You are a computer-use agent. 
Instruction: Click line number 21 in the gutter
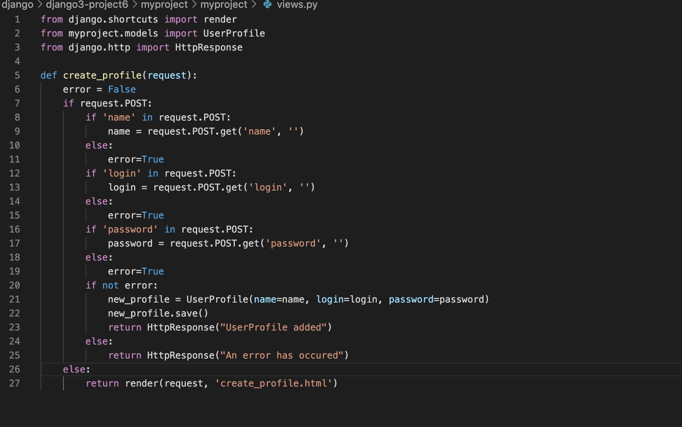14,299
